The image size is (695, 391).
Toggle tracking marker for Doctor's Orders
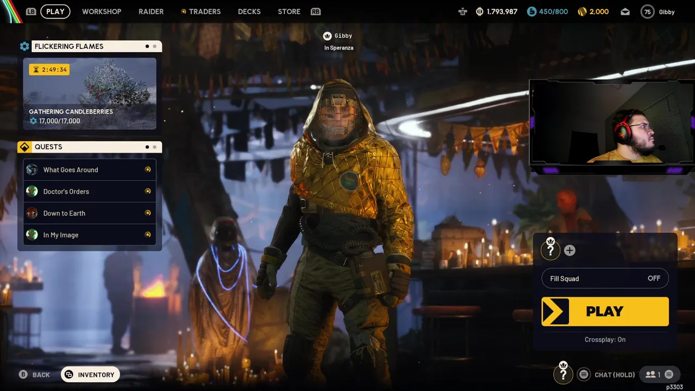(x=148, y=191)
